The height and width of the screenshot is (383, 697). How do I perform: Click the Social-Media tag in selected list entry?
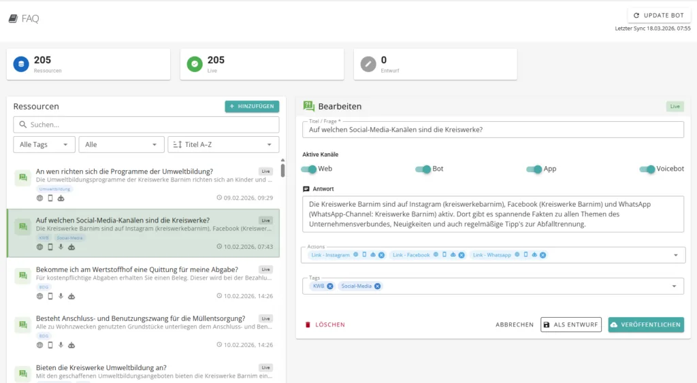pyautogui.click(x=69, y=238)
